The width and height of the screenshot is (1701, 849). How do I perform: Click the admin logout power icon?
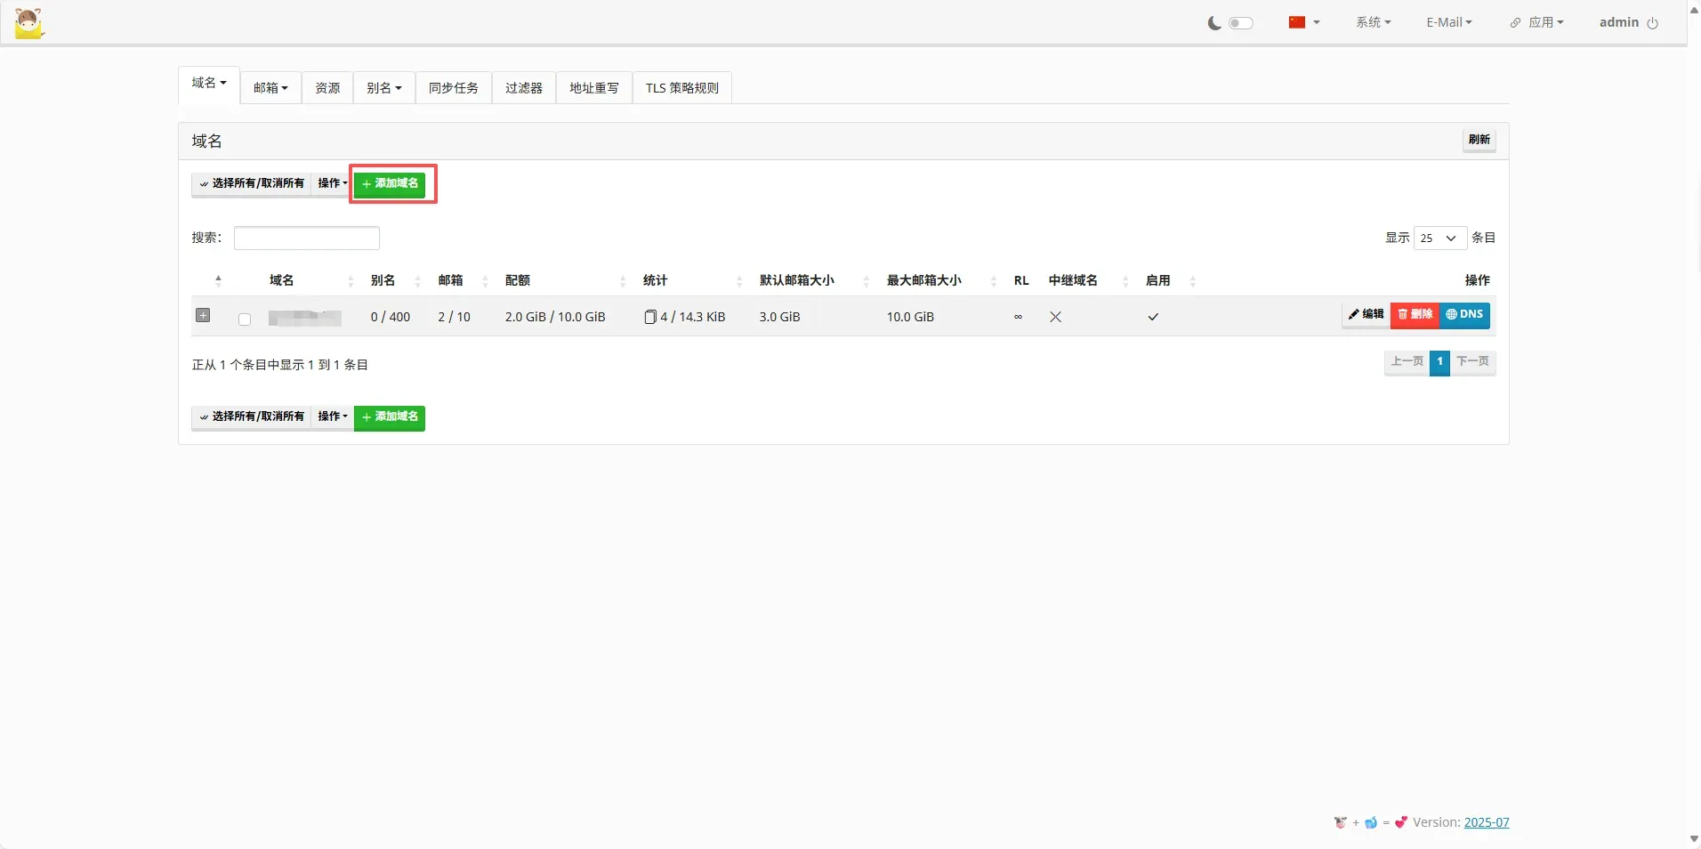pyautogui.click(x=1653, y=23)
